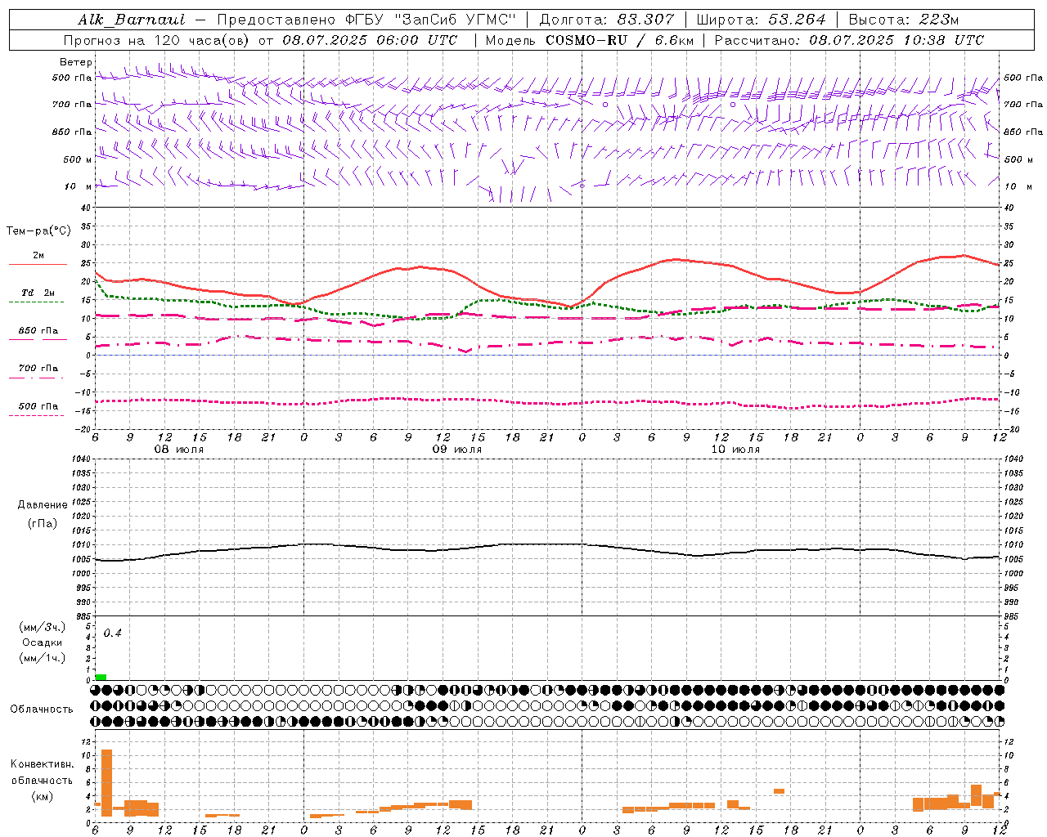Click the green 'Td 2м' dew point legend

pos(38,297)
